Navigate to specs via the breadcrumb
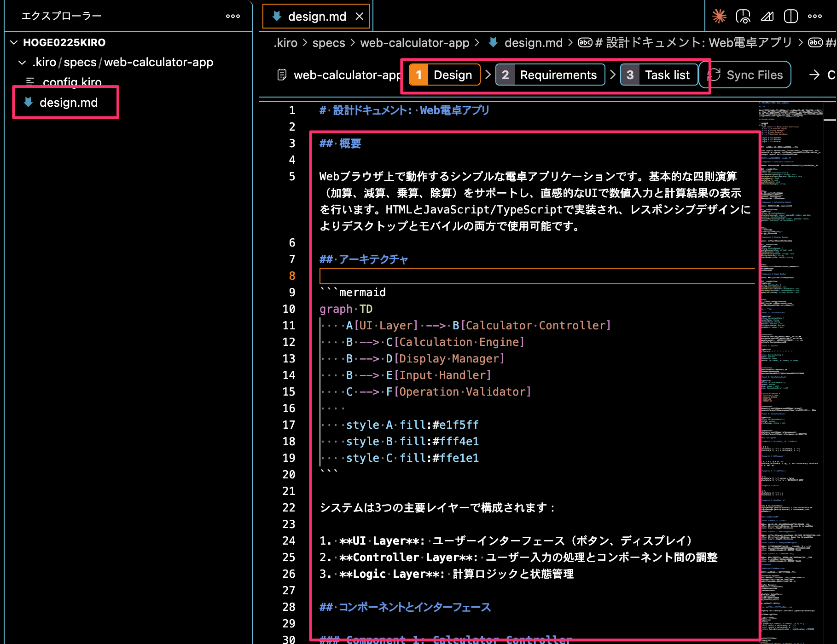Screen dimensions: 837x644 [x=329, y=42]
